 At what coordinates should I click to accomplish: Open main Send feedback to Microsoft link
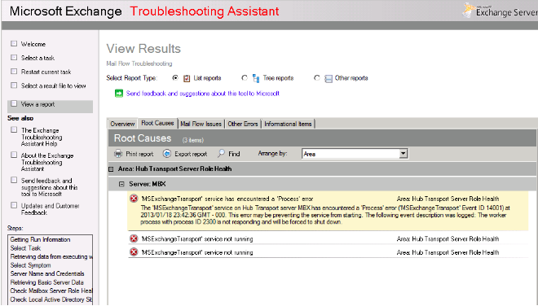tap(202, 94)
